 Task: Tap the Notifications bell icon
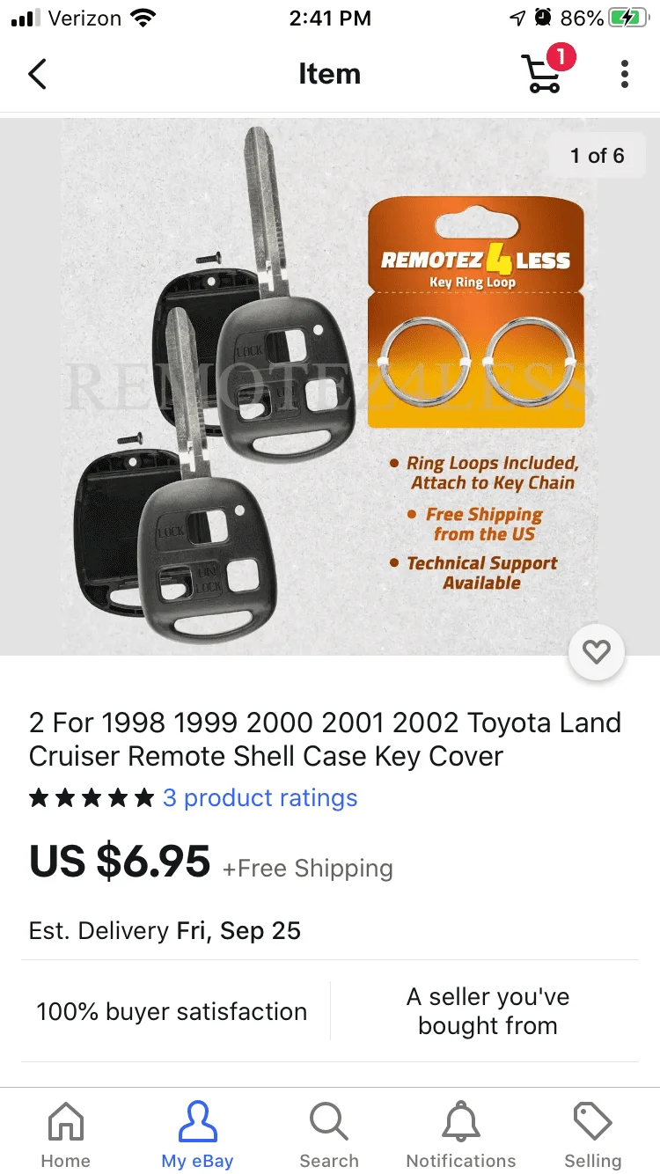[461, 1122]
